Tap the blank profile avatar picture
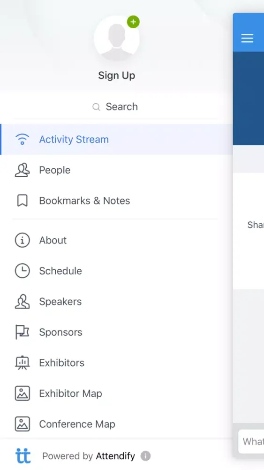The width and height of the screenshot is (264, 470). point(117,39)
